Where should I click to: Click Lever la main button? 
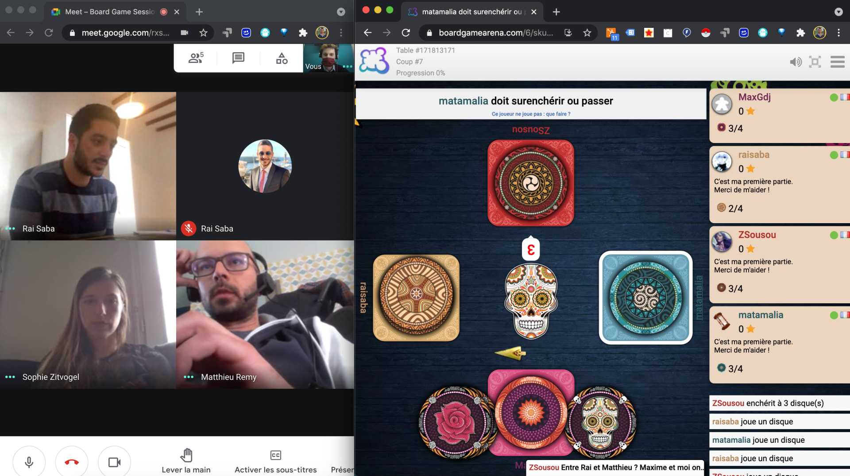coord(186,461)
